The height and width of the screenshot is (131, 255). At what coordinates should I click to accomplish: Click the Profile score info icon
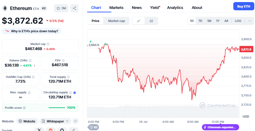(x=24, y=108)
